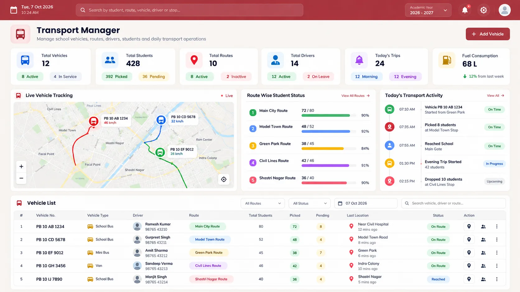This screenshot has width=520, height=292.
Task: Click the Vehicle Type column header
Action: (98, 215)
